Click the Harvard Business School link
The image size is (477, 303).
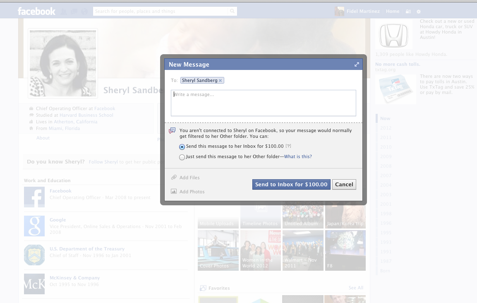click(x=86, y=115)
